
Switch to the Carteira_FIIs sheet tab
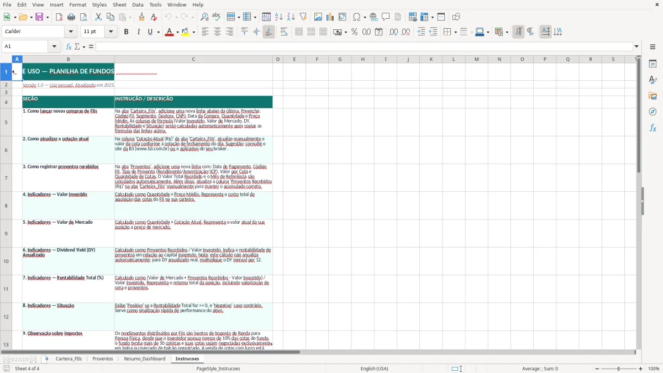(69, 359)
